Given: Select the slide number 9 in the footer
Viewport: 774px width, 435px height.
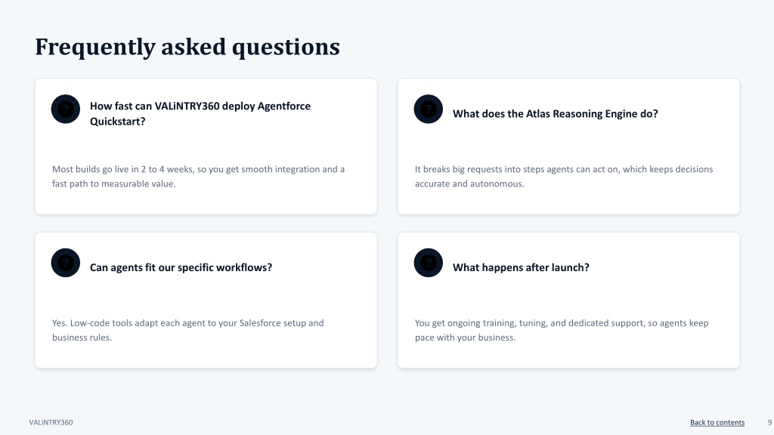Looking at the screenshot, I should (x=769, y=423).
